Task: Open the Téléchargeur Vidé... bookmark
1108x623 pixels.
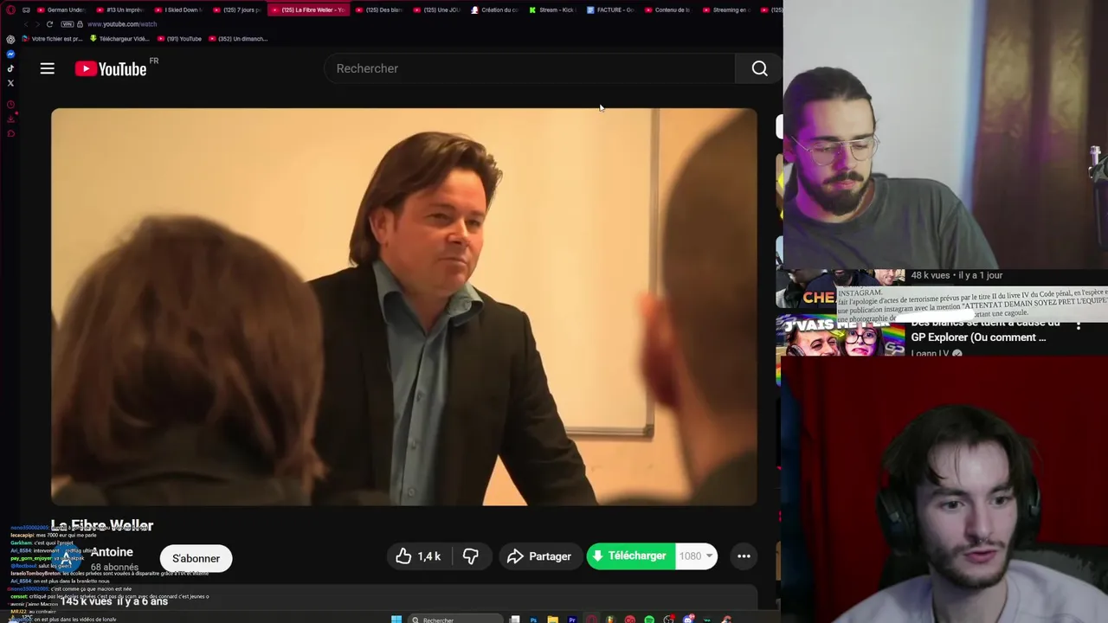Action: point(119,39)
